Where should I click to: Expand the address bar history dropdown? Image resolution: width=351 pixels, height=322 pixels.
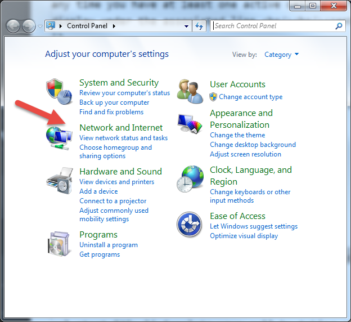coord(186,26)
